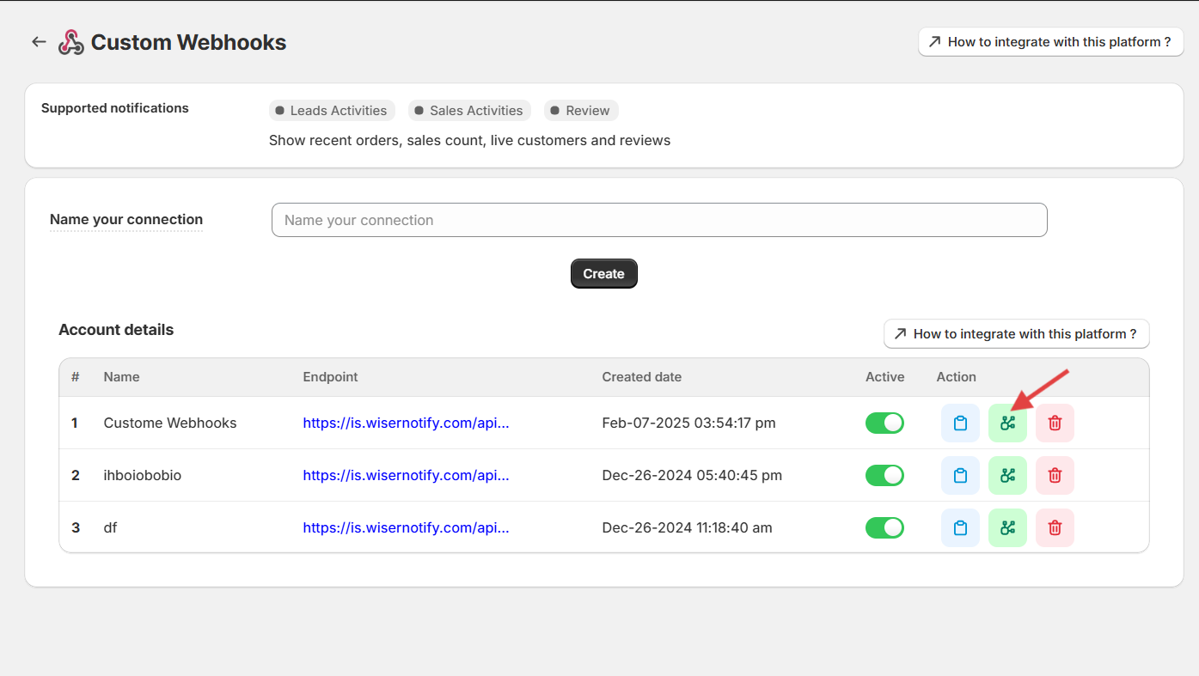
Task: Disable Active toggle for Custome Webhooks
Action: pyautogui.click(x=884, y=423)
